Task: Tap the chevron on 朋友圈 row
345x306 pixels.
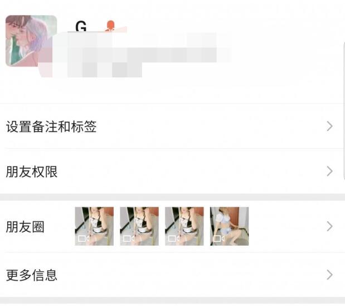Action: click(329, 226)
